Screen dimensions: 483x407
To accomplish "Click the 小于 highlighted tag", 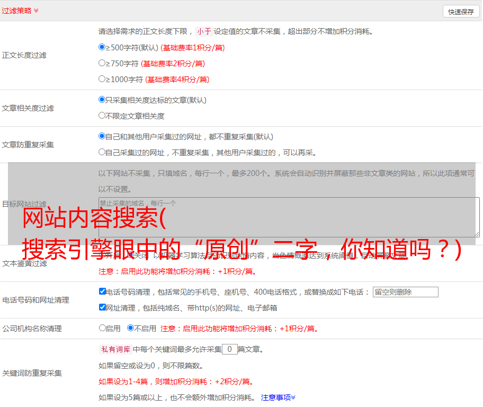I will point(204,31).
